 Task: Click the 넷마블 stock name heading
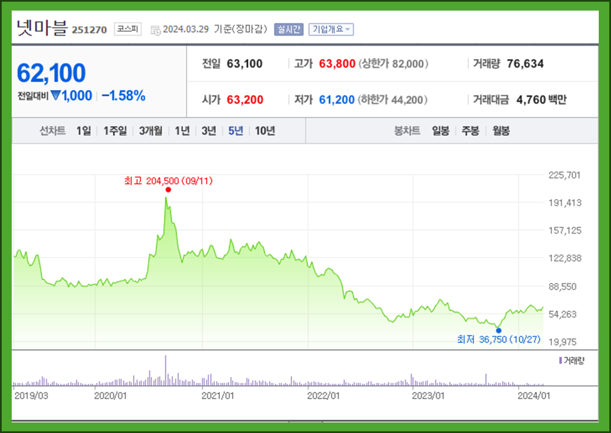(42, 28)
